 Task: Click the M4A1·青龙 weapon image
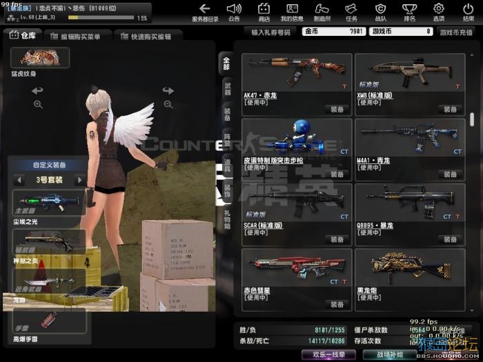point(410,137)
